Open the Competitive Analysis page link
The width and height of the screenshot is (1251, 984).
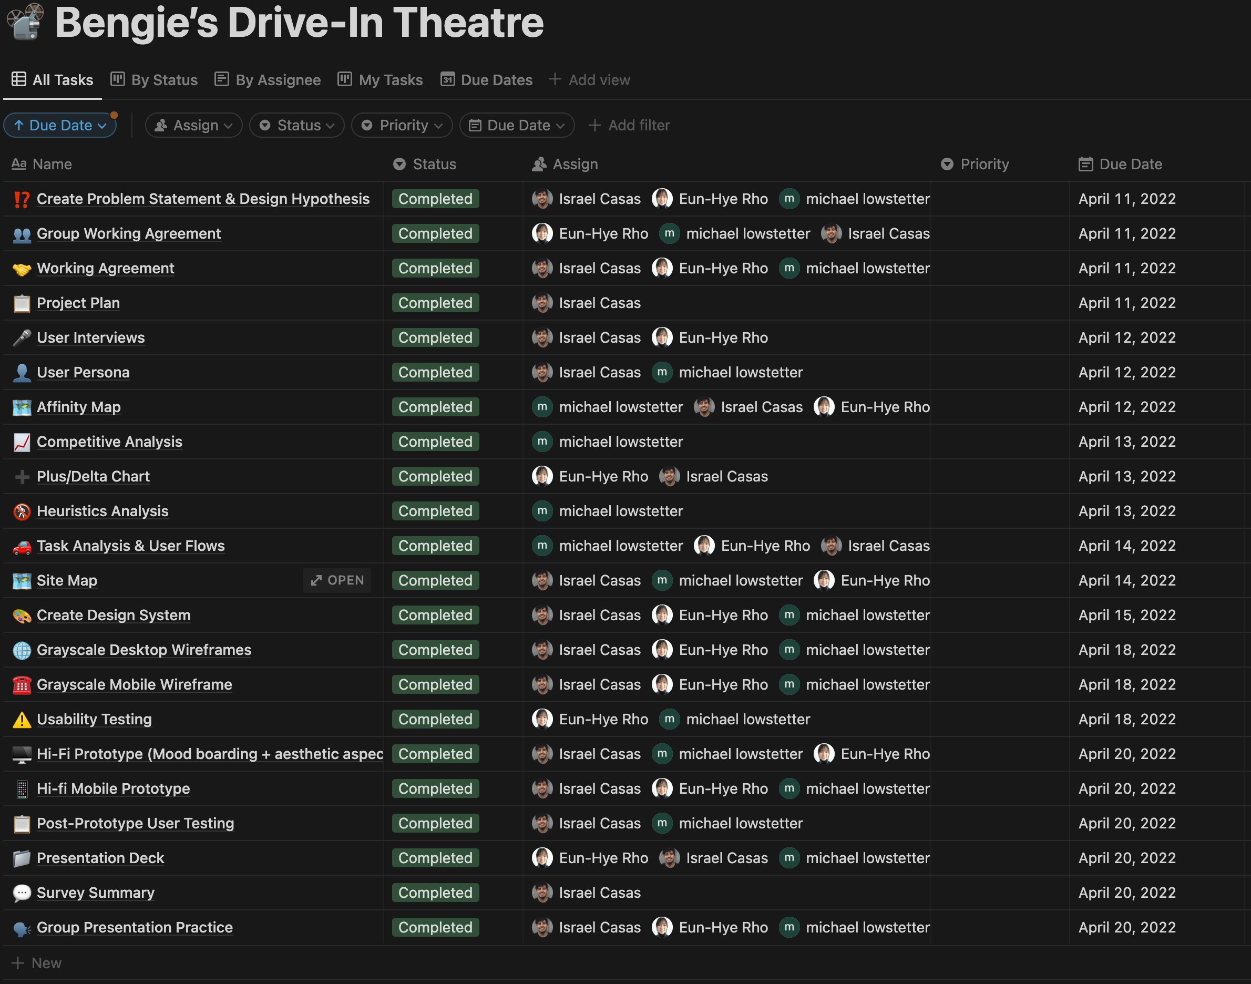click(x=109, y=442)
